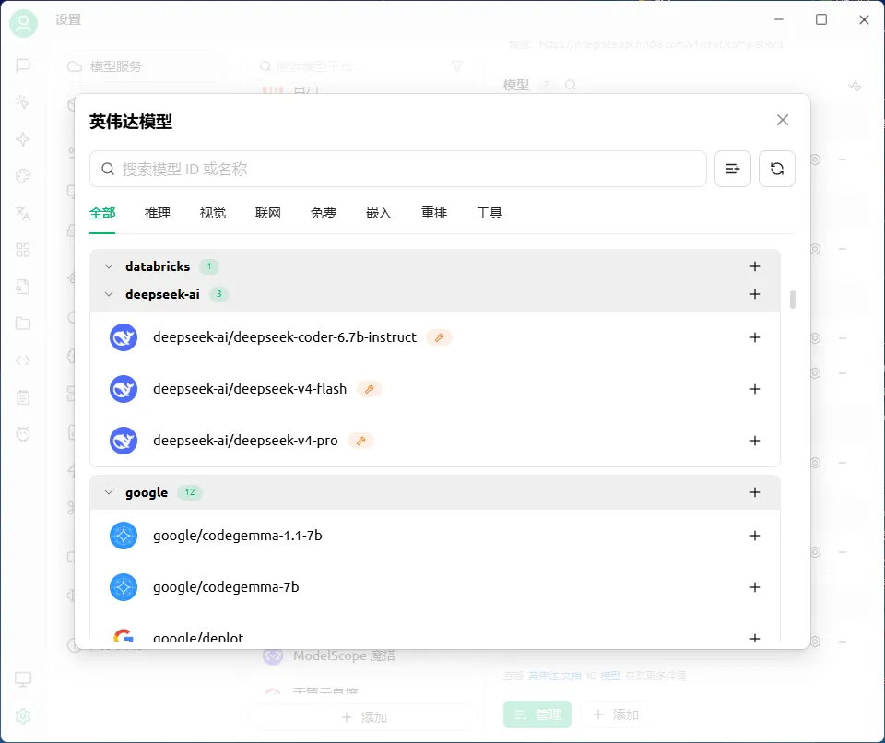The width and height of the screenshot is (885, 743).
Task: Select the 重排 tab
Action: (x=434, y=213)
